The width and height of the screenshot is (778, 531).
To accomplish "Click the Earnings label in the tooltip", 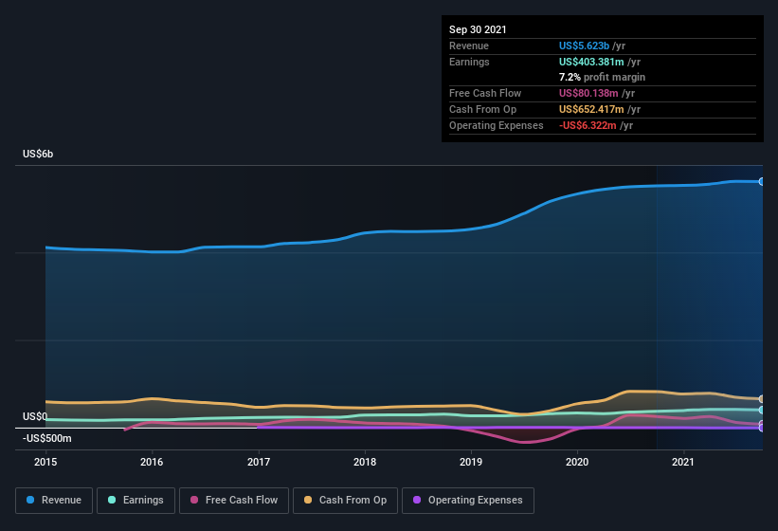I will tap(469, 62).
